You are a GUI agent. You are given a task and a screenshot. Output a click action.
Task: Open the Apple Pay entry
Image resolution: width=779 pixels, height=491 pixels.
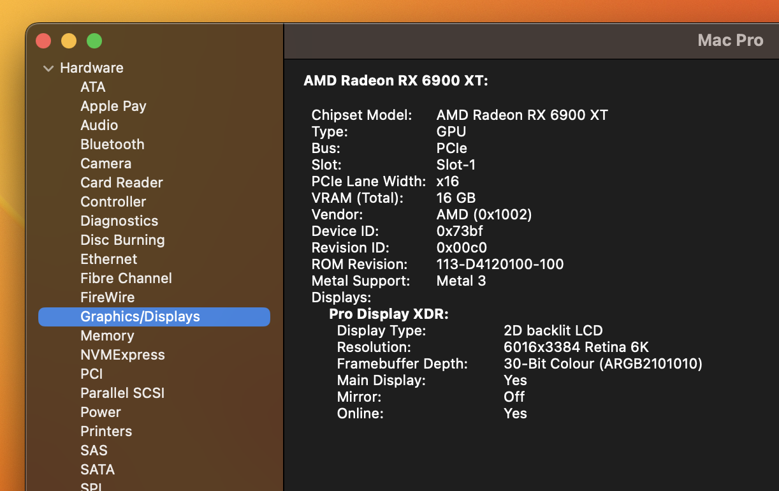113,106
